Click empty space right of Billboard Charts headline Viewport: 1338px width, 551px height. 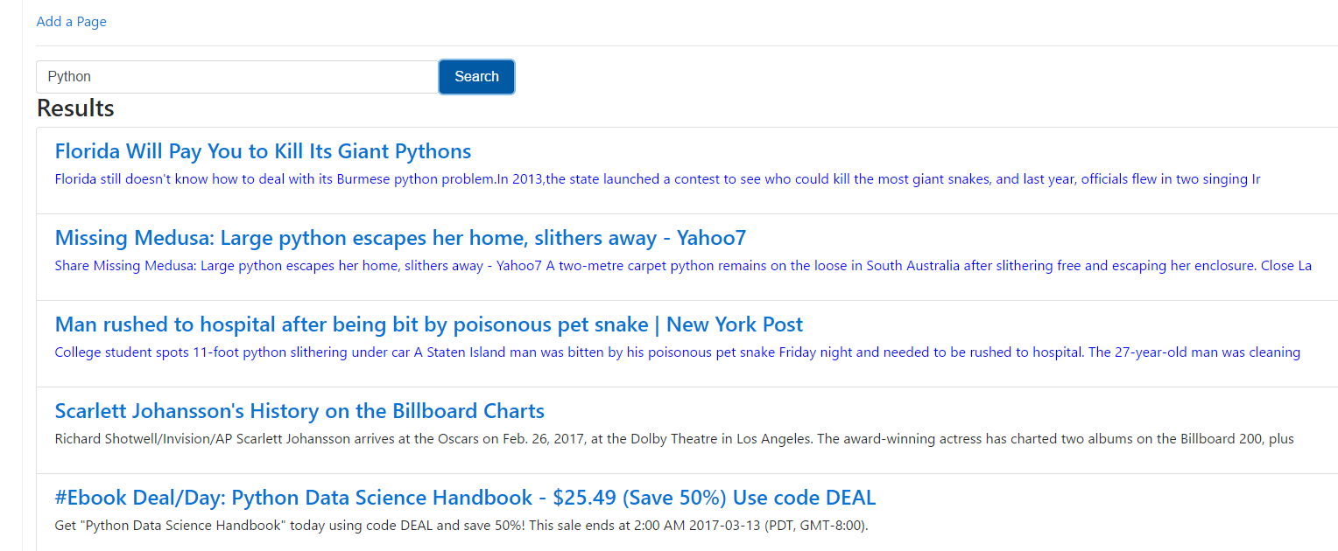(941, 411)
